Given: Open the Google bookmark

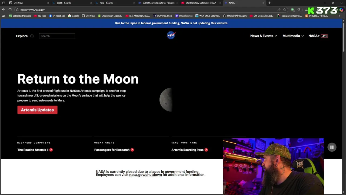Looking at the screenshot, I should point(74,16).
